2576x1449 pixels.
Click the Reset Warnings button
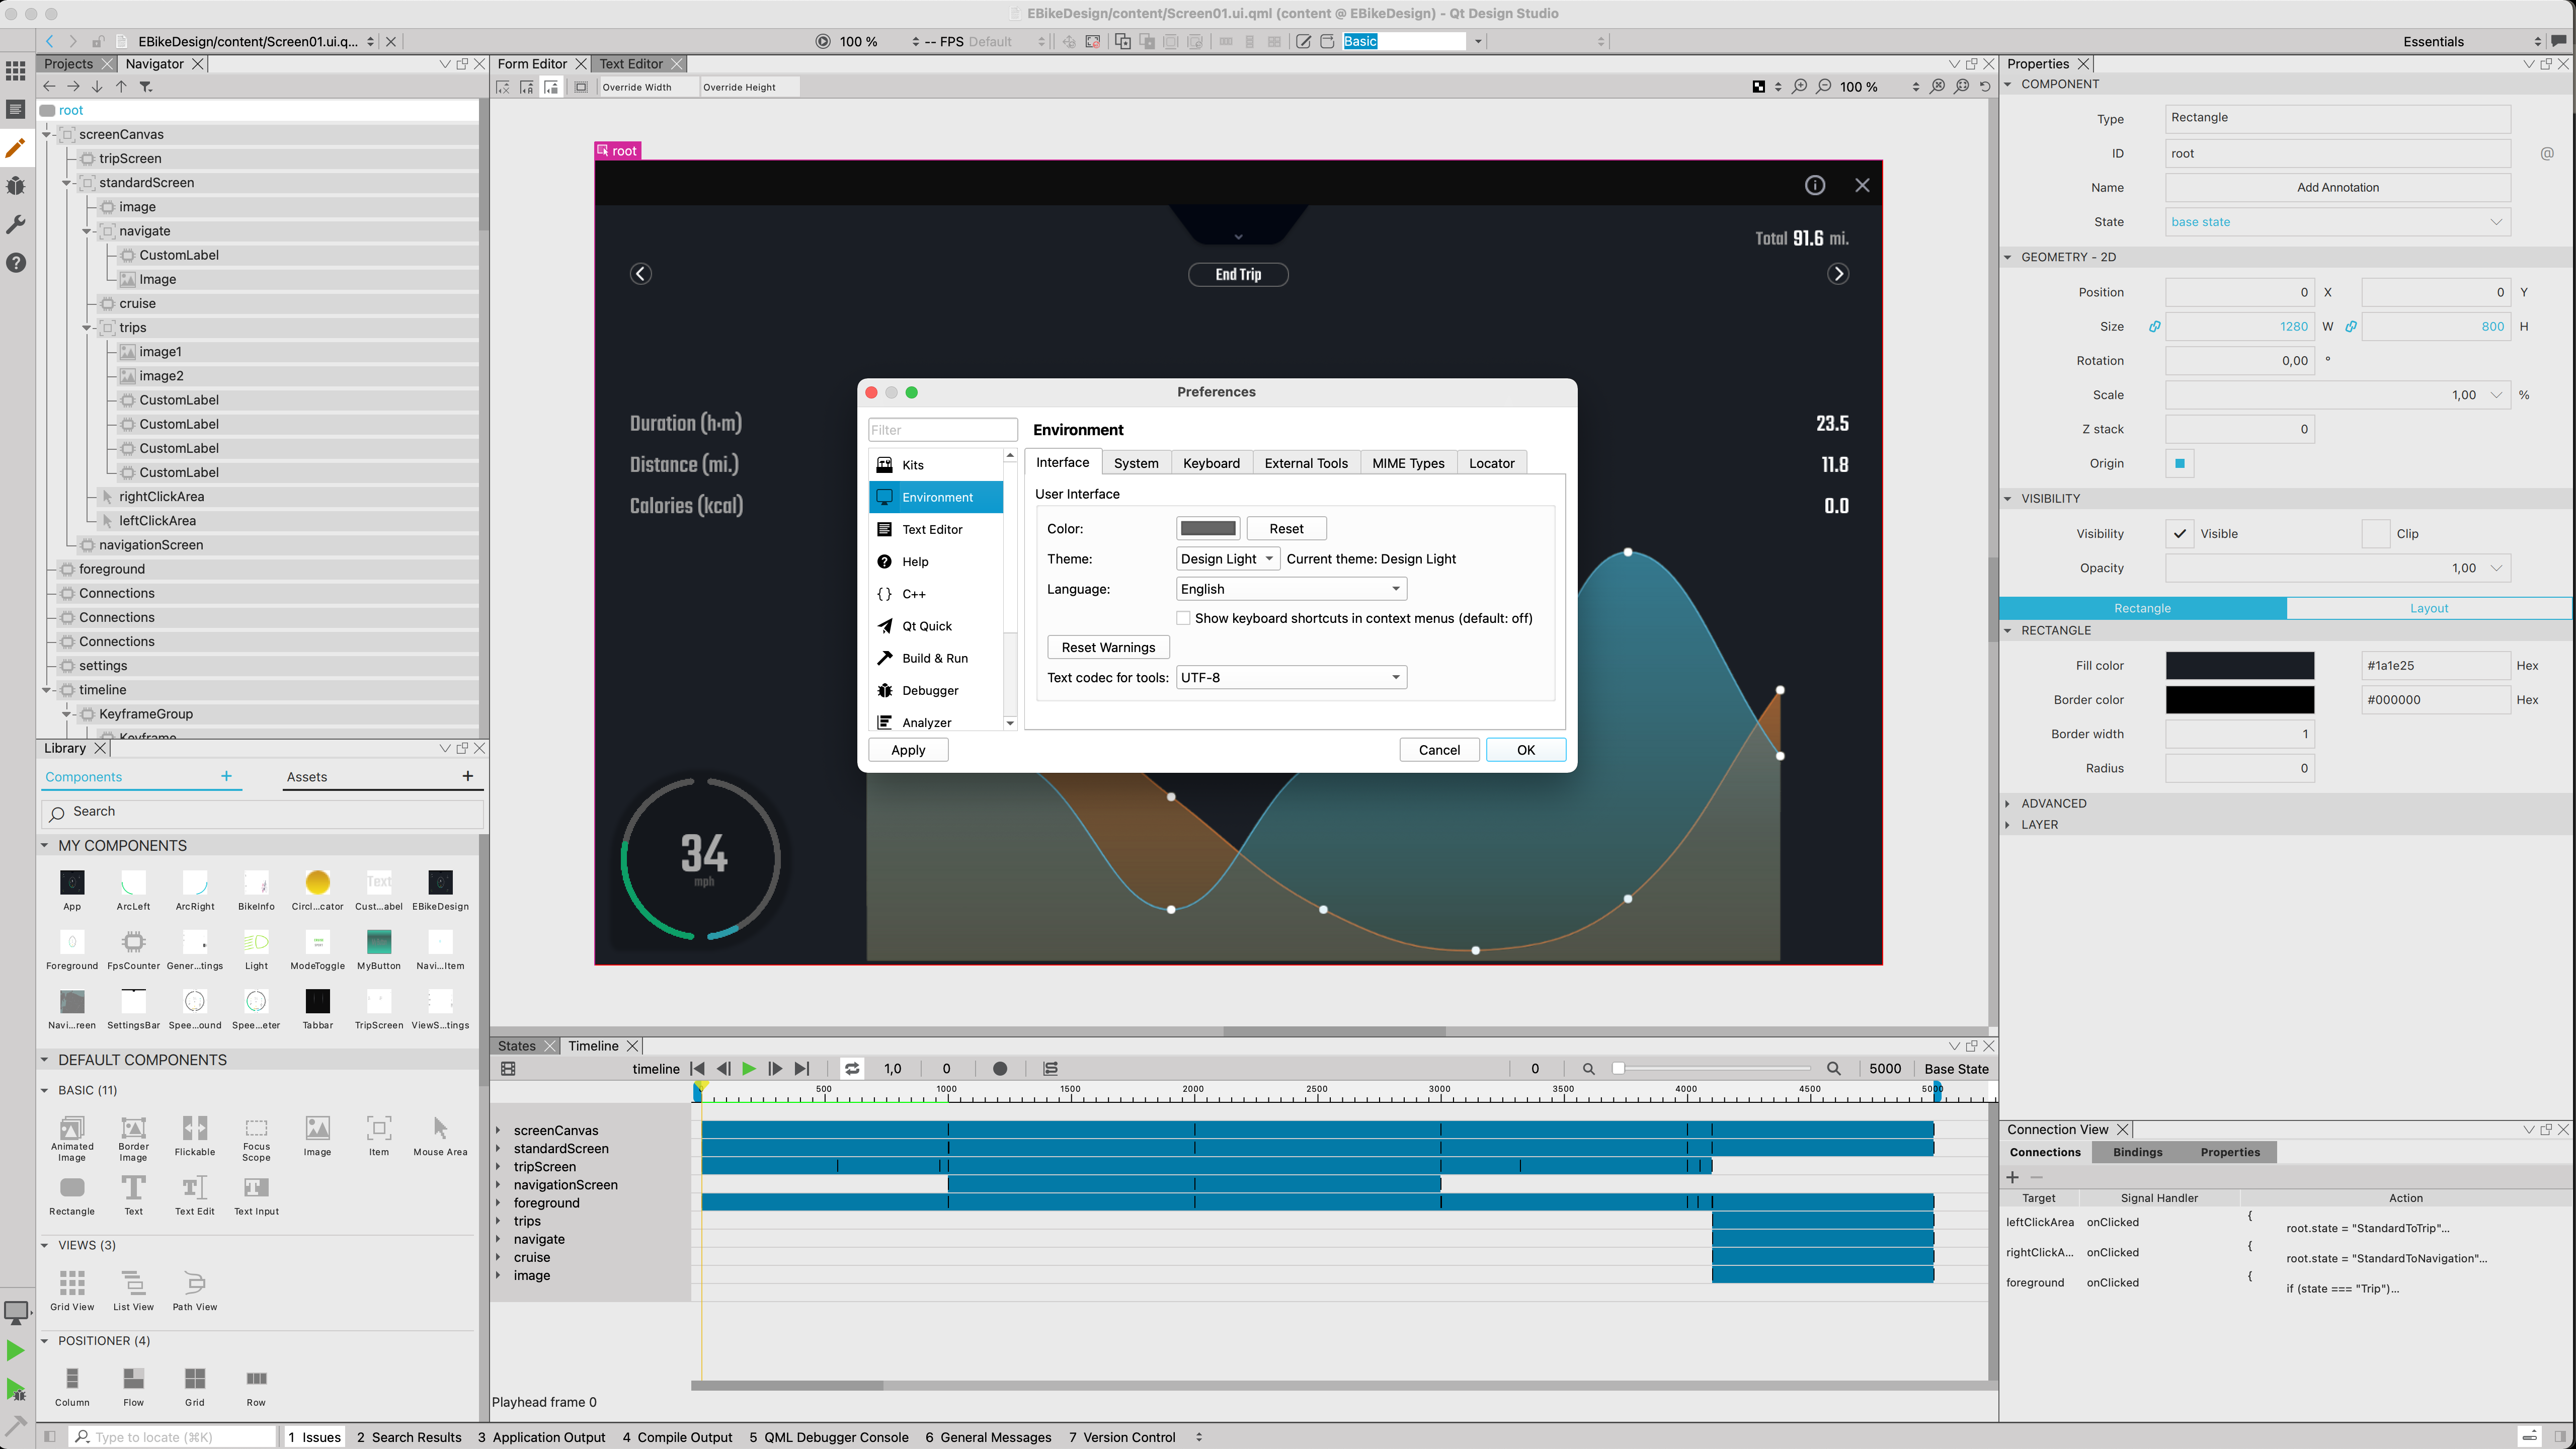point(1108,648)
